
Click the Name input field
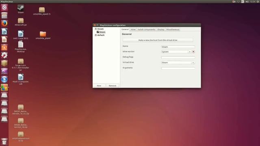point(178,47)
